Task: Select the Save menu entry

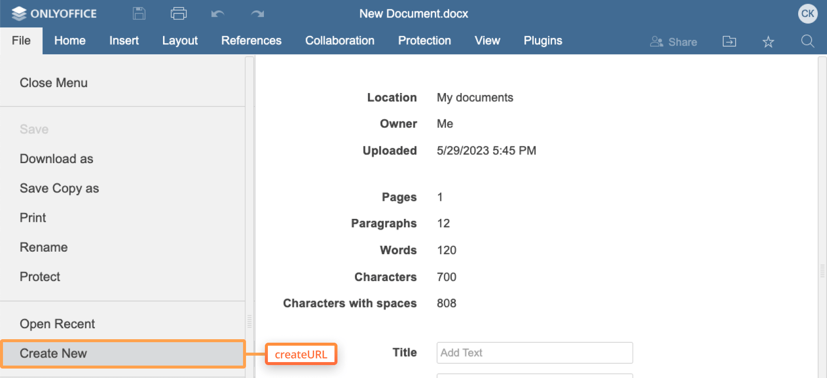Action: 122,129
